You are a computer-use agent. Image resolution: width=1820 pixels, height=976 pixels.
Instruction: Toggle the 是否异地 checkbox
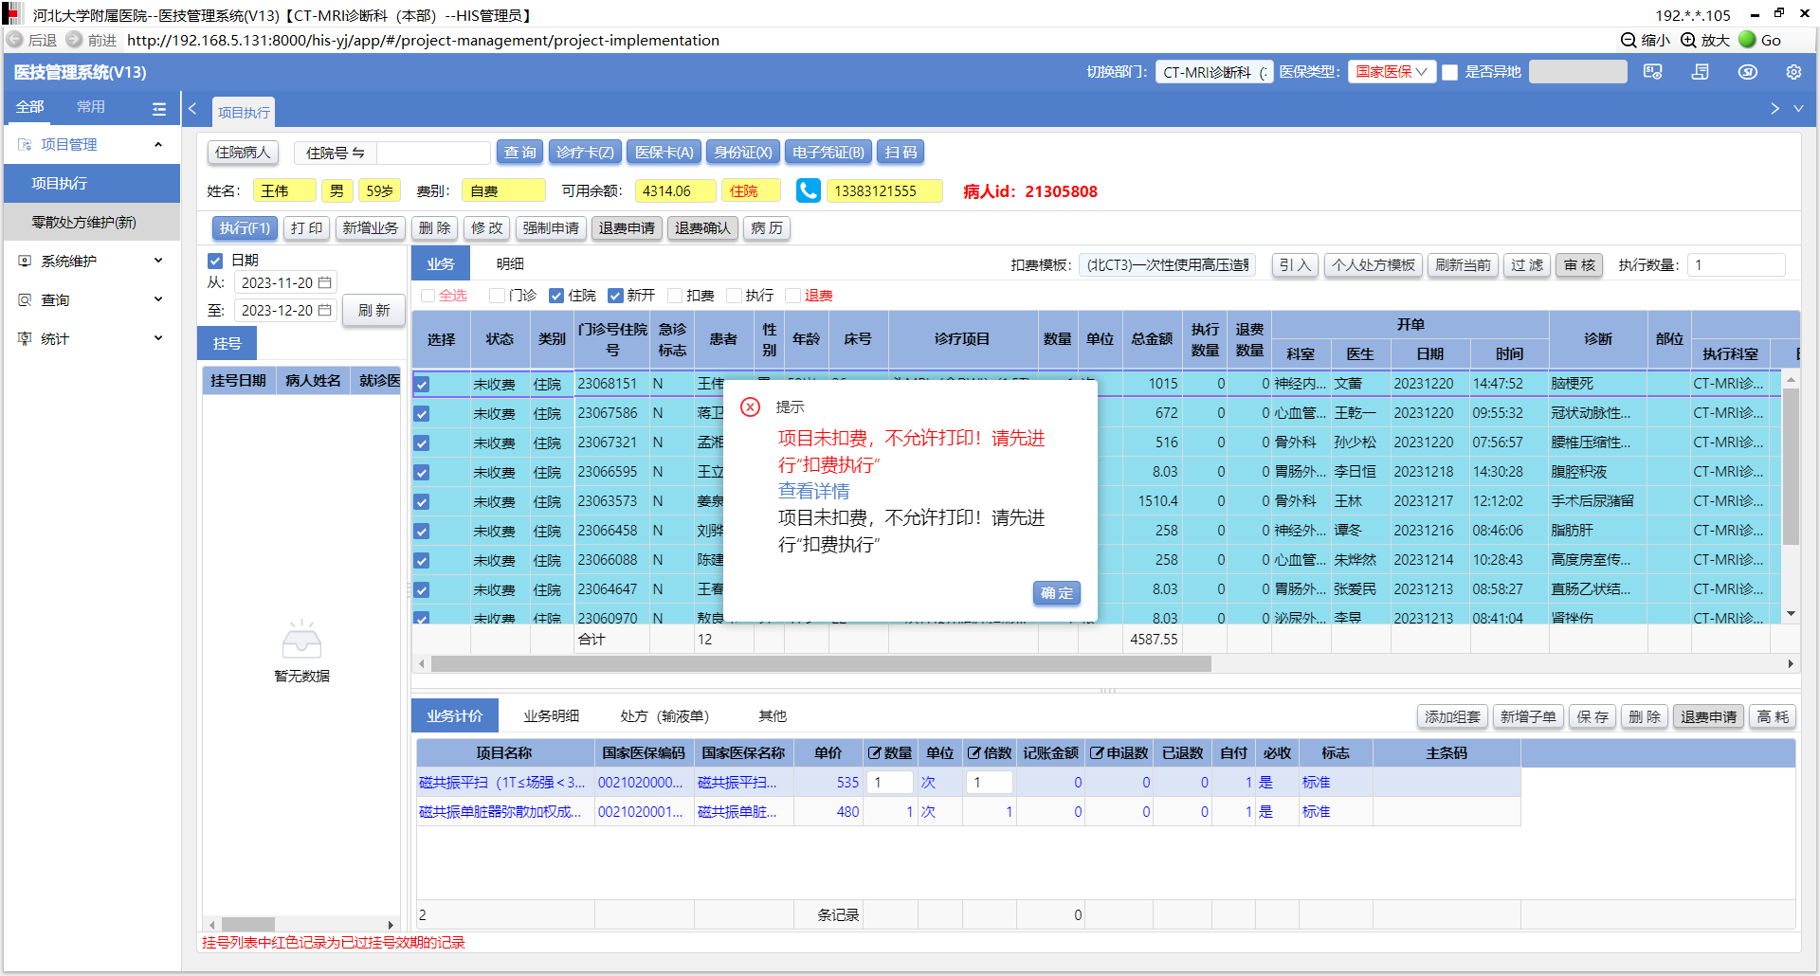(1449, 72)
